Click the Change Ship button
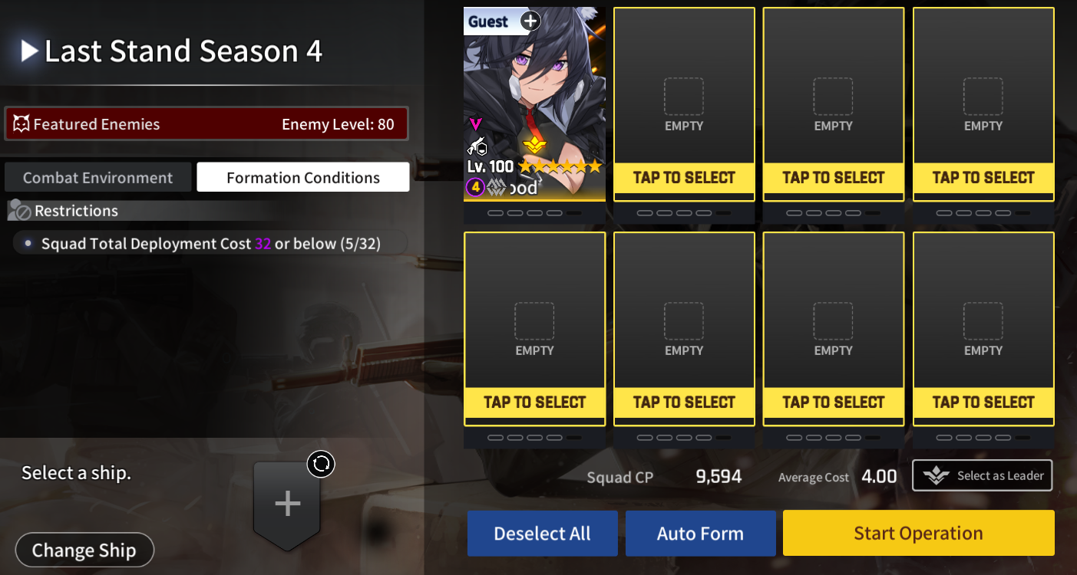1077x575 pixels. tap(84, 550)
